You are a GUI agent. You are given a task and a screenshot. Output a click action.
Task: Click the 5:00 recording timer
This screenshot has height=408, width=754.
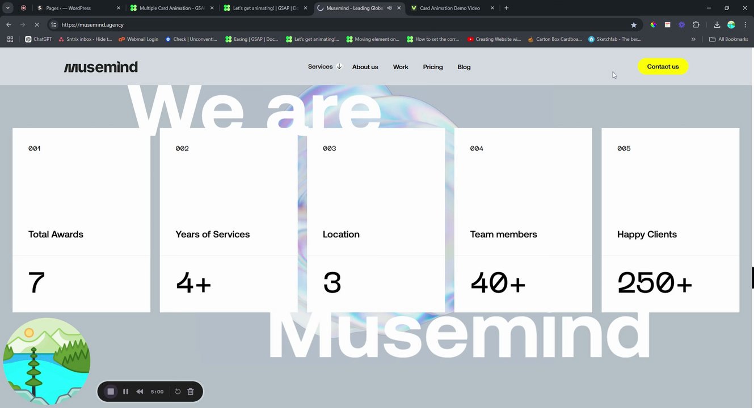coord(157,392)
